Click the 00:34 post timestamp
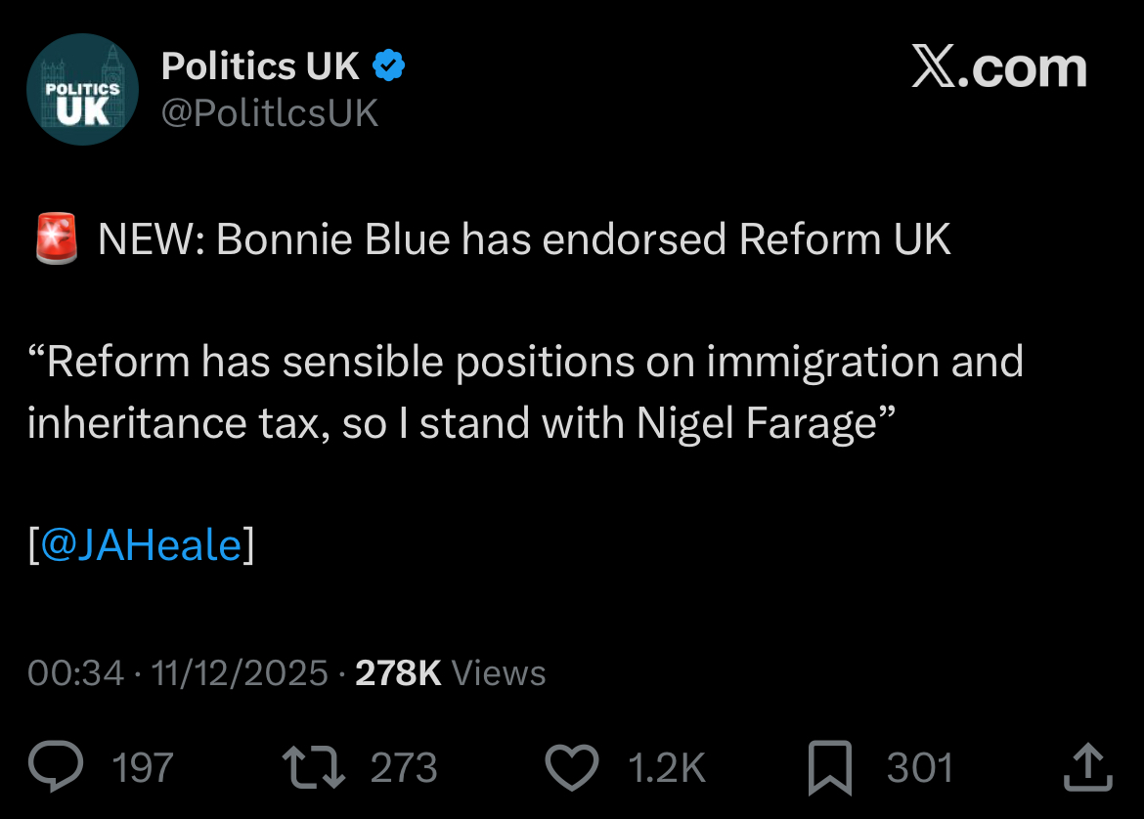 point(76,672)
